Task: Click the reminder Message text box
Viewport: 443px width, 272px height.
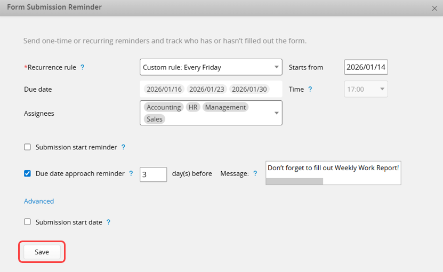Action: click(333, 169)
